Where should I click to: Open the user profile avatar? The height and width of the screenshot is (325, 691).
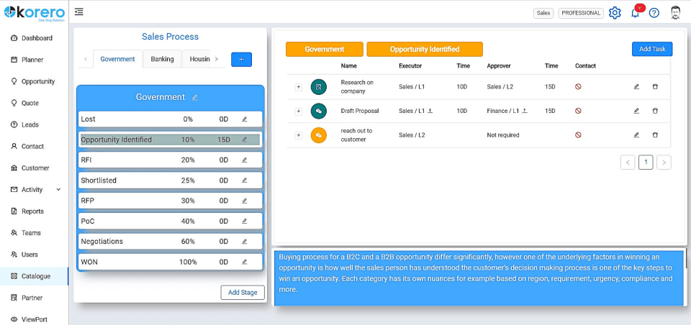tap(675, 13)
